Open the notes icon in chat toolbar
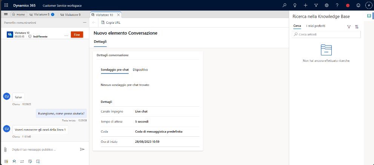The width and height of the screenshot is (374, 165). [x=30, y=162]
